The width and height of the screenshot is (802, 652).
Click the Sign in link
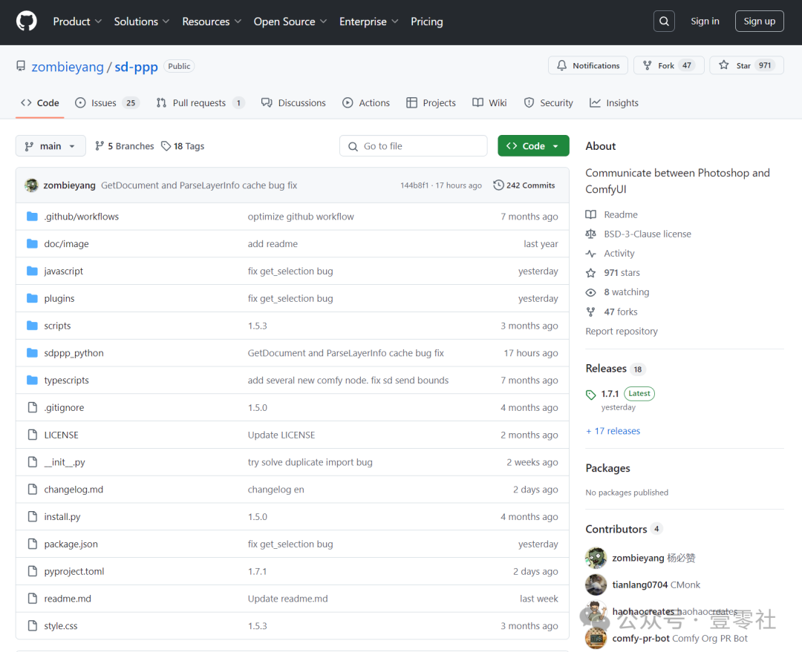click(x=705, y=22)
